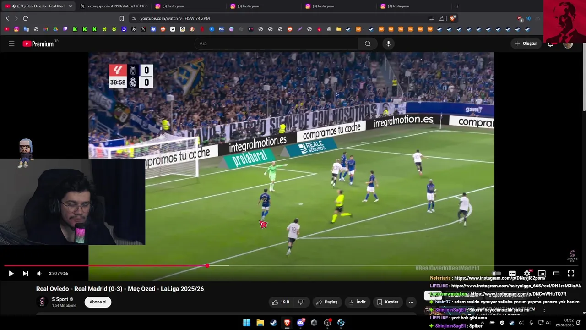Screen dimensions: 586x330
Task: Open File Explorer from taskbar
Action: 260,323
